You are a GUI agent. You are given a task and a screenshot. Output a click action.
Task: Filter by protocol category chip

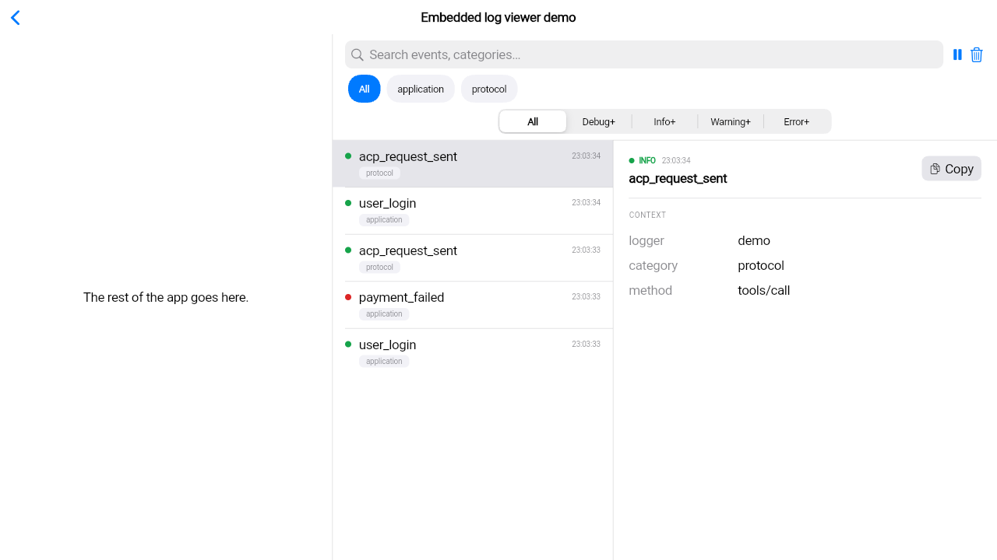click(x=489, y=89)
